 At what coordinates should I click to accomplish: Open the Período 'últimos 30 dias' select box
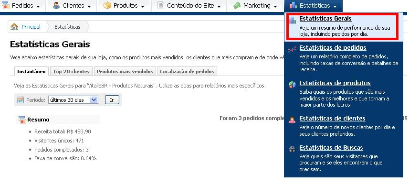73,100
